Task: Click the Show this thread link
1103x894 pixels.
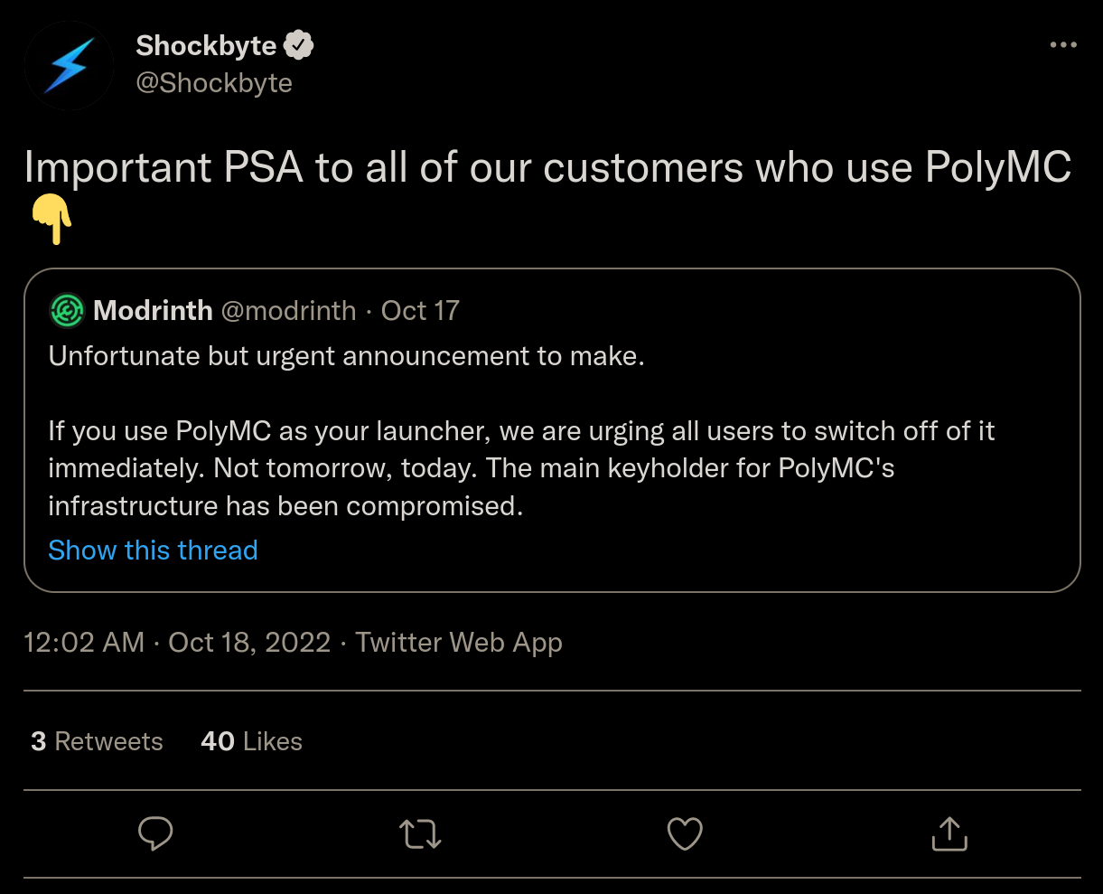Action: (x=153, y=550)
